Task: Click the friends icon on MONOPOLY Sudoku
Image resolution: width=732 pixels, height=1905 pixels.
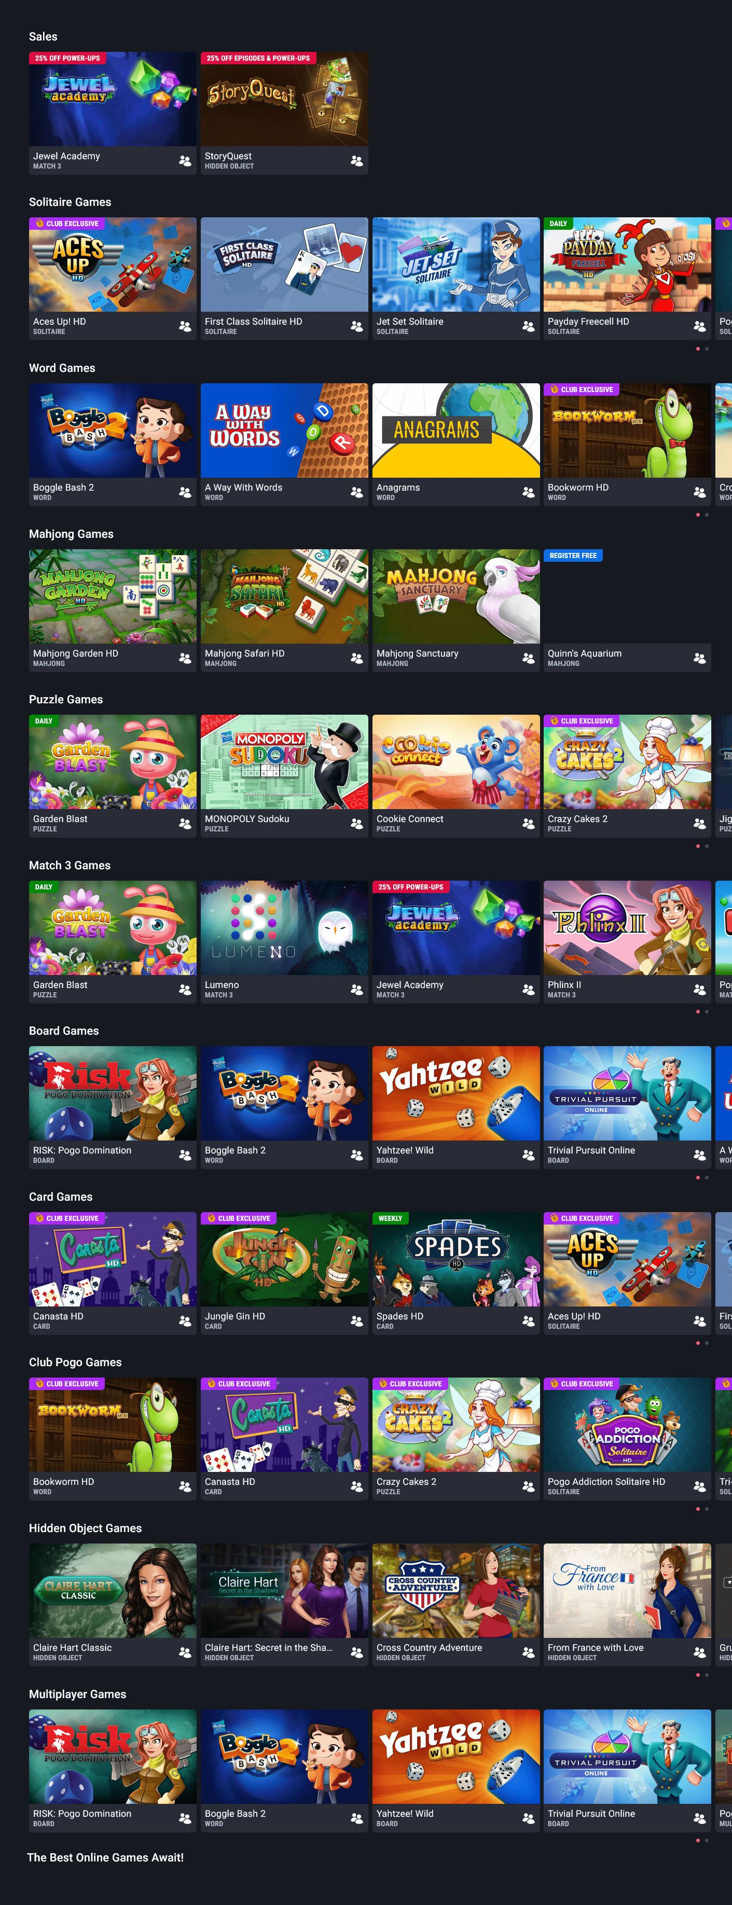Action: point(356,823)
